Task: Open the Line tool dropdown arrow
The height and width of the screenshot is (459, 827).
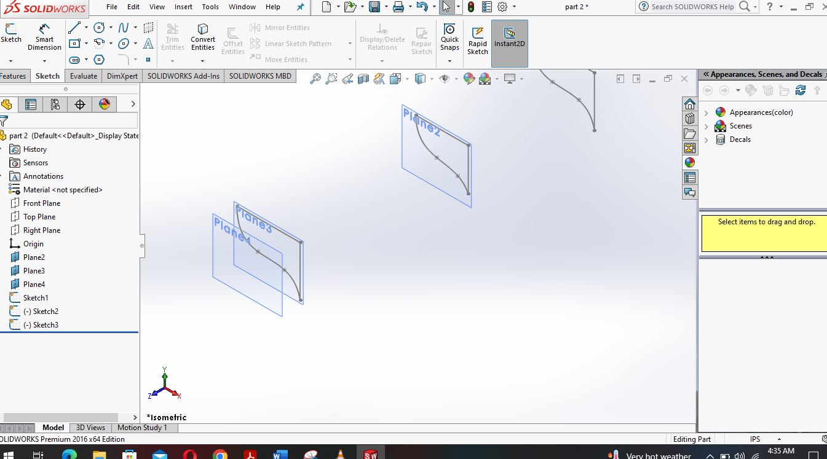Action: coord(86,28)
